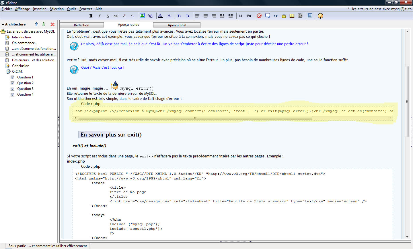The image size is (413, 249).
Task: Open the Outils menu
Action: 71,9
